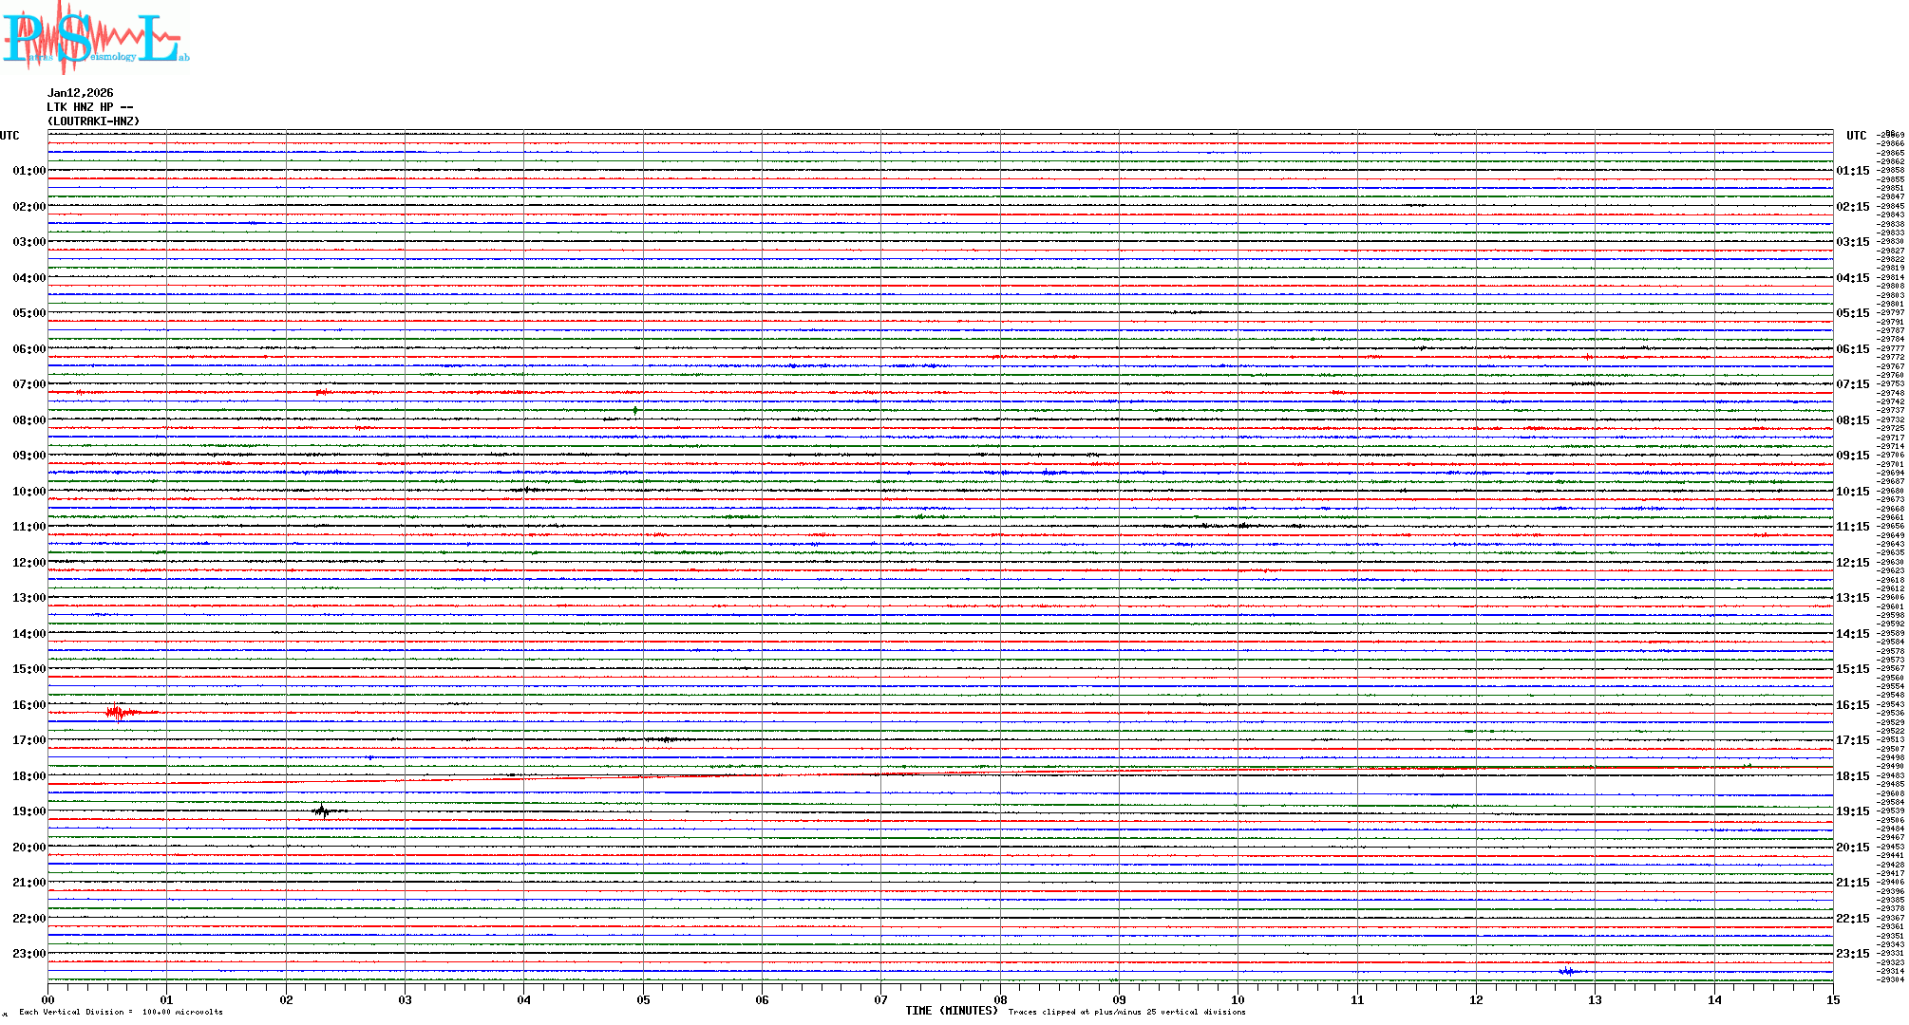Click the Traces clipped footnote text

click(1126, 1012)
